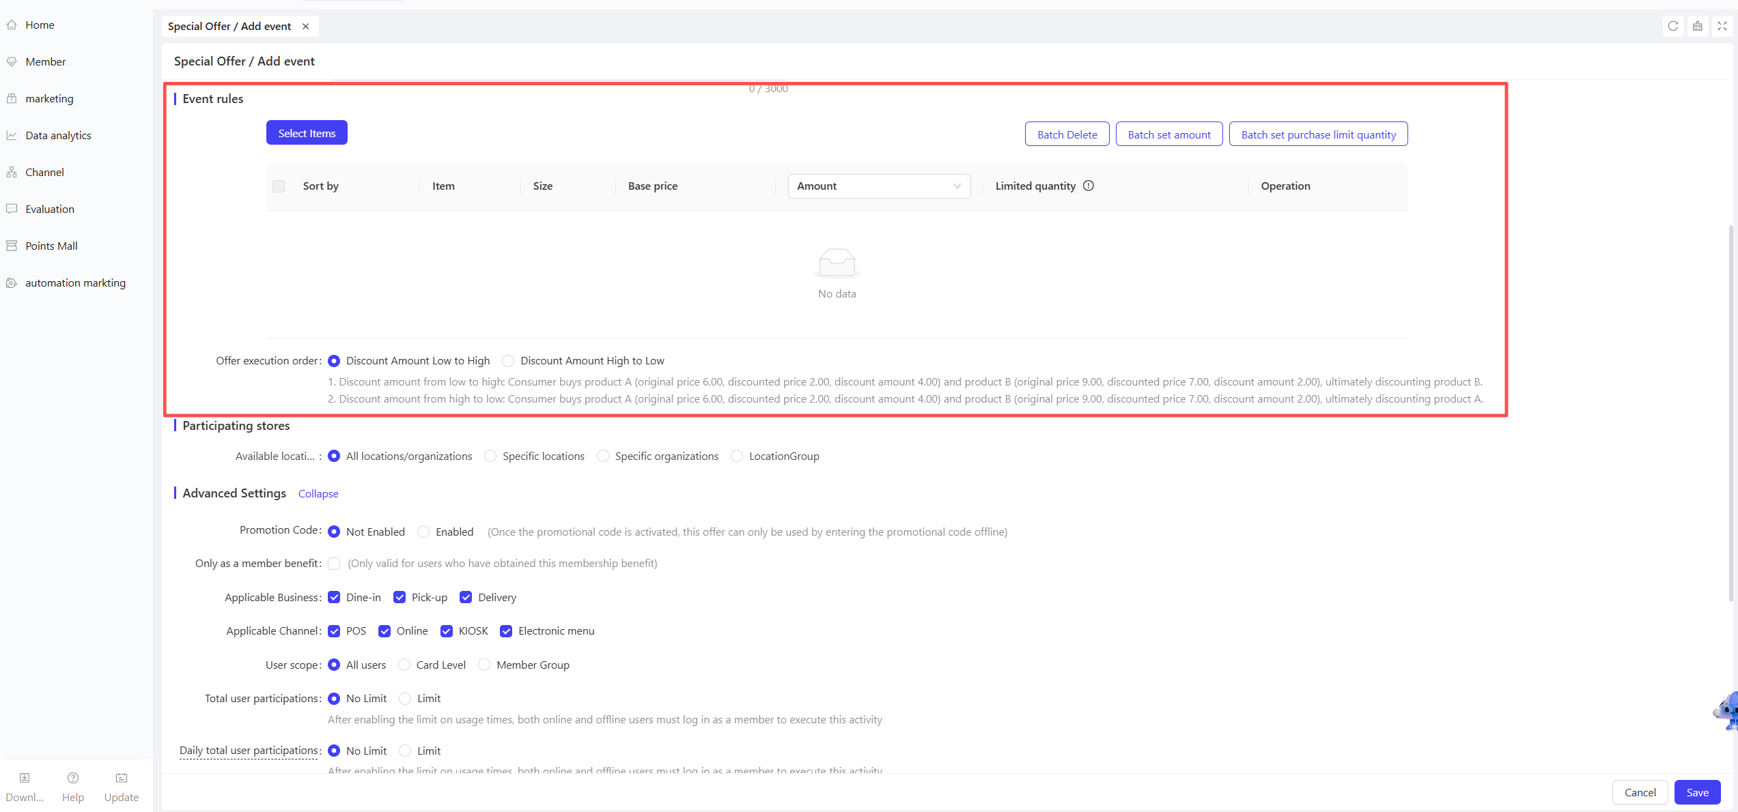This screenshot has height=812, width=1738.
Task: Click the Select Items button
Action: [307, 133]
